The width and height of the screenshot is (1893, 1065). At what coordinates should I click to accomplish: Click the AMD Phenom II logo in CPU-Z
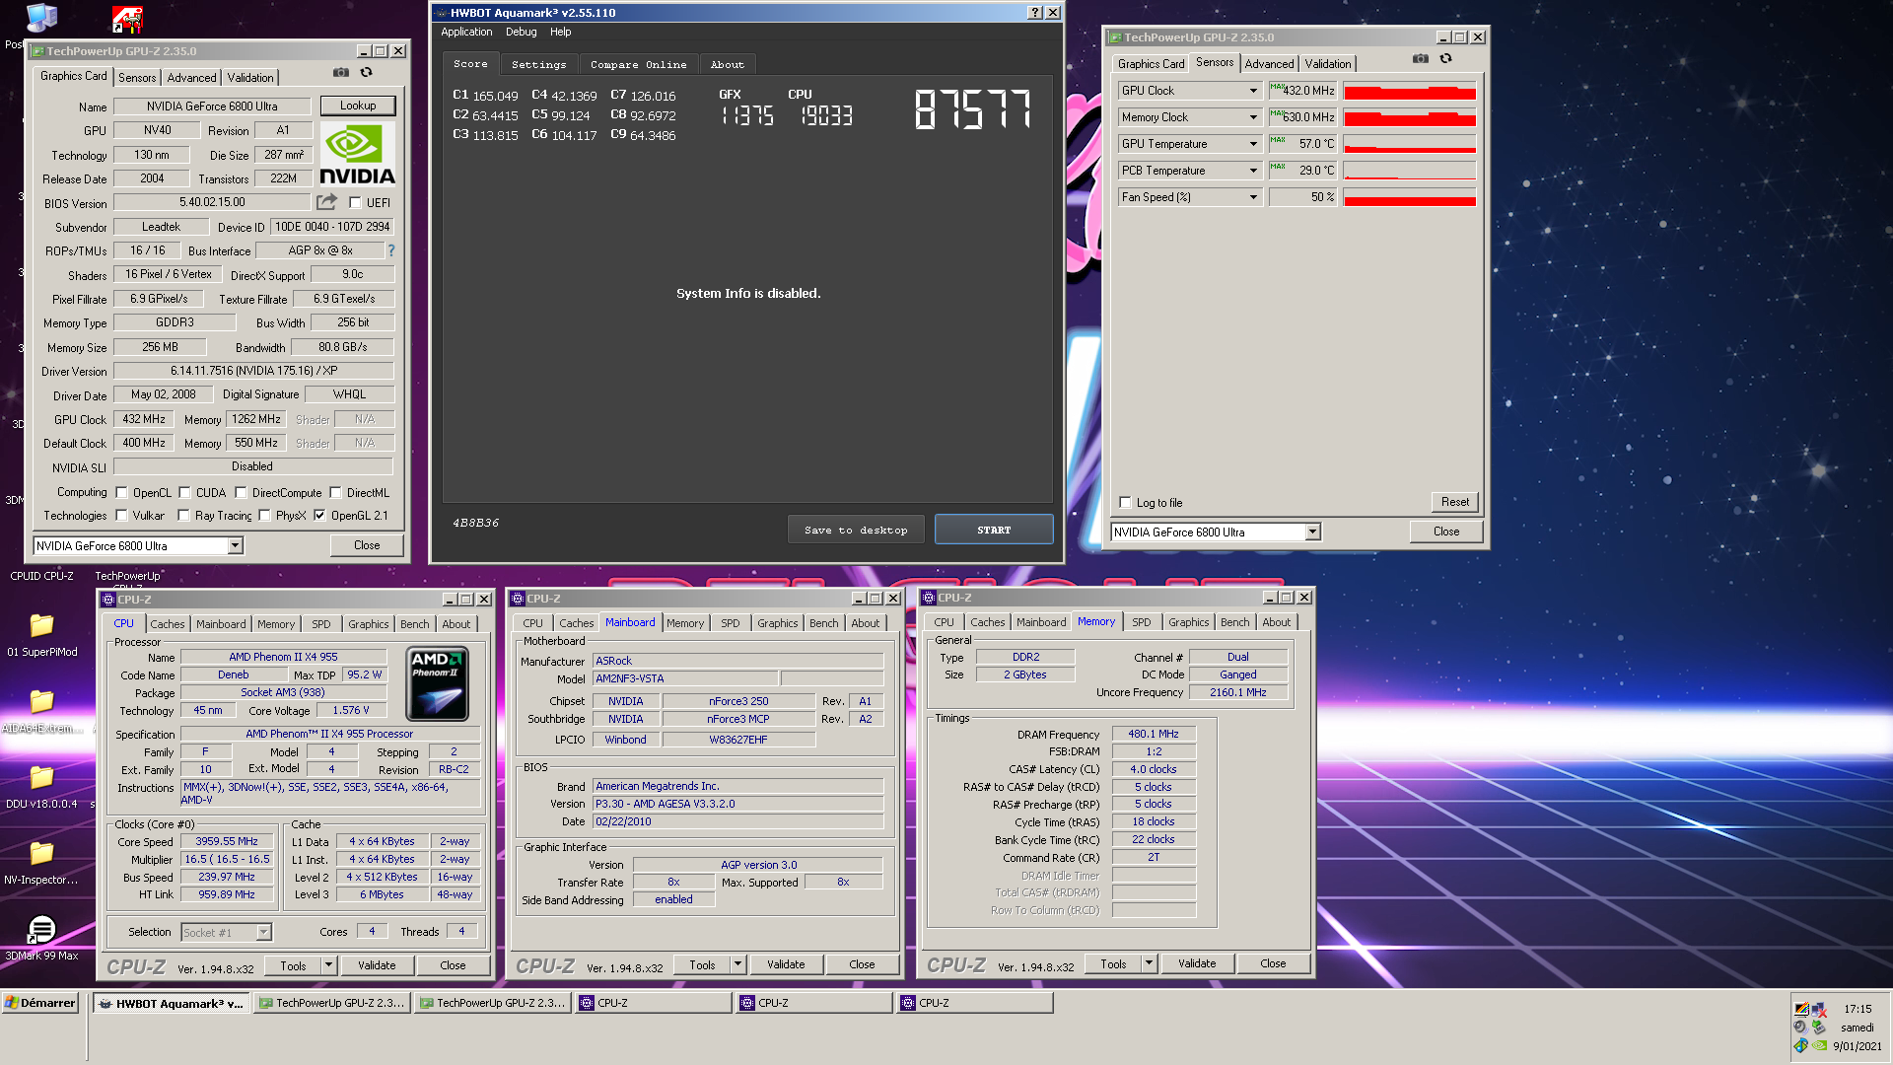438,683
